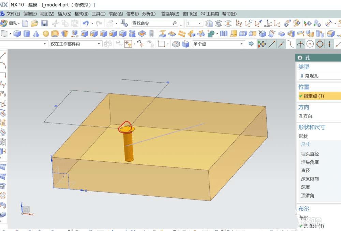This screenshot has height=231, width=341.
Task: Click the Undo arrow icon
Action: tap(85, 23)
